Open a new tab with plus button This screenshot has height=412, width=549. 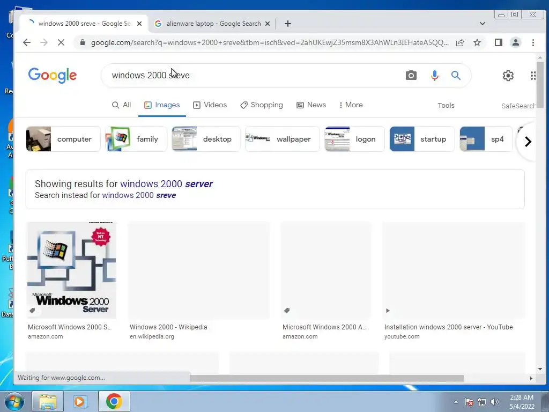click(x=288, y=24)
